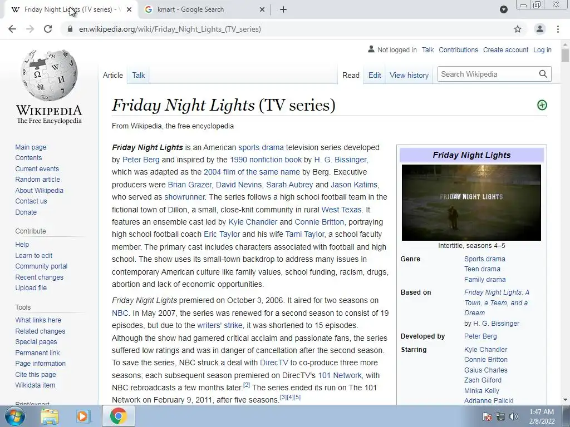Open a new tab with plus icon
The width and height of the screenshot is (570, 427).
[x=283, y=9]
